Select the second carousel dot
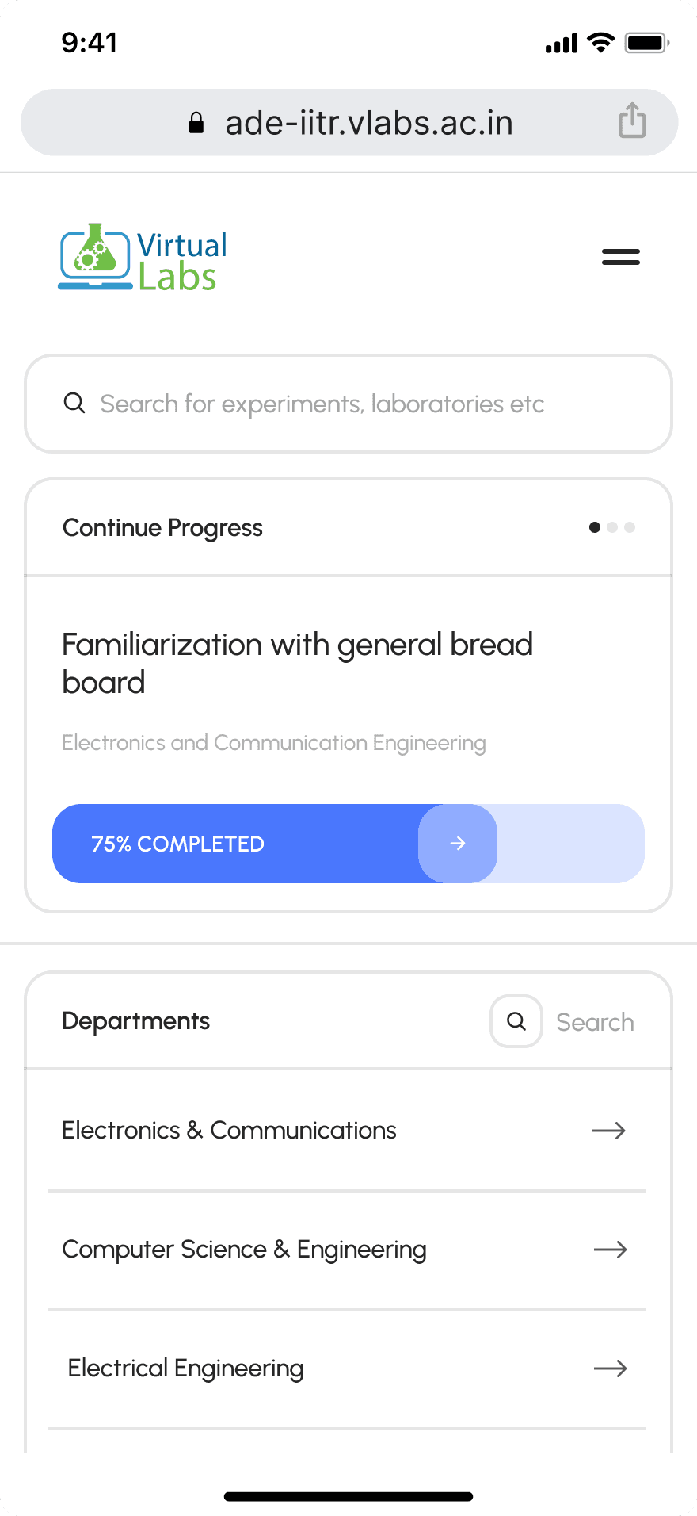Image resolution: width=697 pixels, height=1516 pixels. [612, 527]
